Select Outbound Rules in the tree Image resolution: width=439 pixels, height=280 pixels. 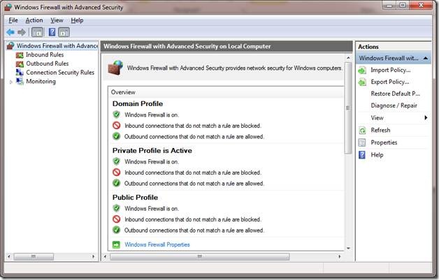click(x=47, y=64)
